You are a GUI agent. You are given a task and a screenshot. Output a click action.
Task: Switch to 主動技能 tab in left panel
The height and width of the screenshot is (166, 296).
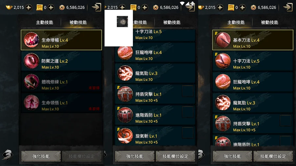pos(44,22)
